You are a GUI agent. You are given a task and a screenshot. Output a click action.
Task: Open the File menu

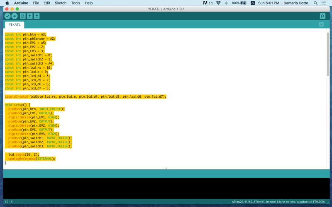click(36, 3)
